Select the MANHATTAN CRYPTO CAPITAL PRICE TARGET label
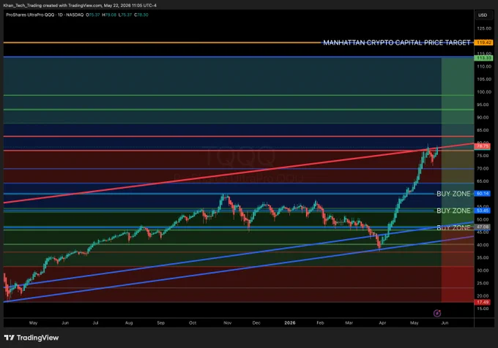This screenshot has width=498, height=348. tap(397, 42)
